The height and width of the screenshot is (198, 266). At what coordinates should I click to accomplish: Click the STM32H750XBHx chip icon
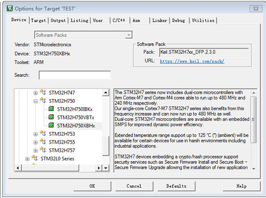(x=51, y=125)
